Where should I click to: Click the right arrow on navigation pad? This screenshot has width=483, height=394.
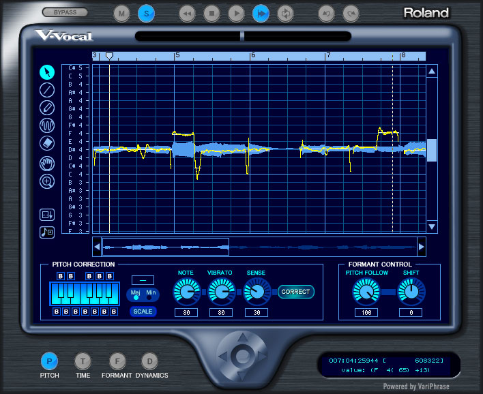[262, 357]
